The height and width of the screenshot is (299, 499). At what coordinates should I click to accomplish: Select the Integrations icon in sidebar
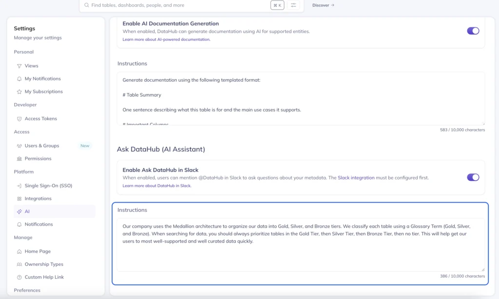(19, 198)
